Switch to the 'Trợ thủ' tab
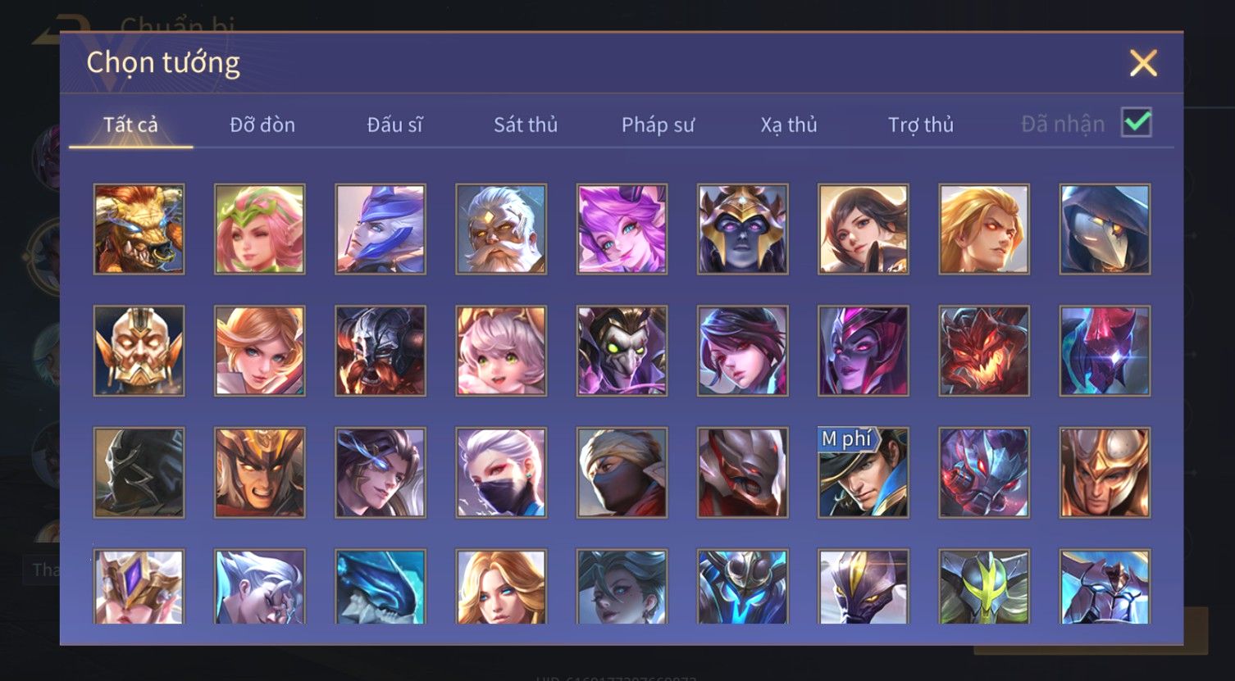1235x681 pixels. tap(921, 125)
